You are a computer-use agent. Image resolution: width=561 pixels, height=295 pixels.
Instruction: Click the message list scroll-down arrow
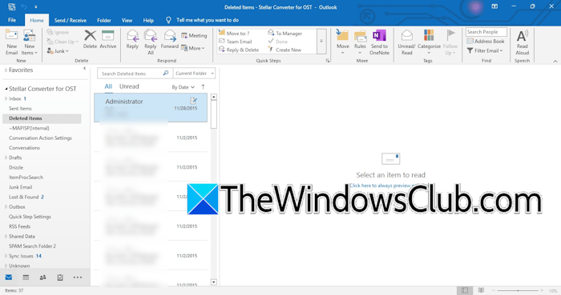[214, 282]
